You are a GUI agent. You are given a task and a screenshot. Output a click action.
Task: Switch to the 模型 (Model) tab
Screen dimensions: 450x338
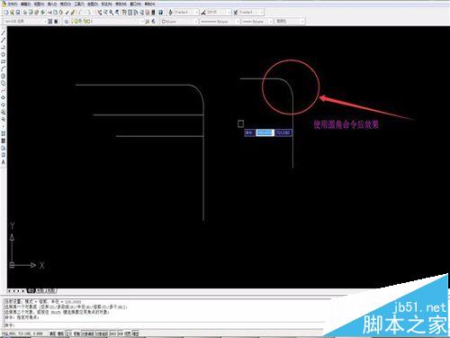point(31,291)
